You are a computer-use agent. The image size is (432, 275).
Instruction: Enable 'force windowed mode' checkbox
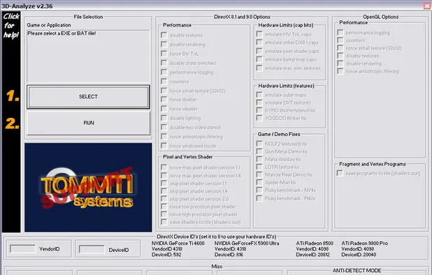(164, 146)
